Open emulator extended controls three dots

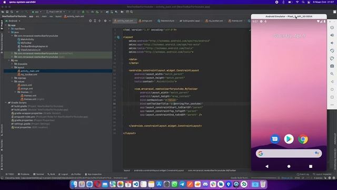tap(332, 104)
